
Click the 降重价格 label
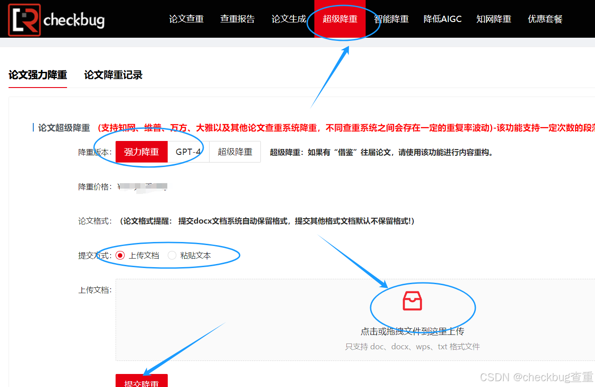pyautogui.click(x=95, y=187)
